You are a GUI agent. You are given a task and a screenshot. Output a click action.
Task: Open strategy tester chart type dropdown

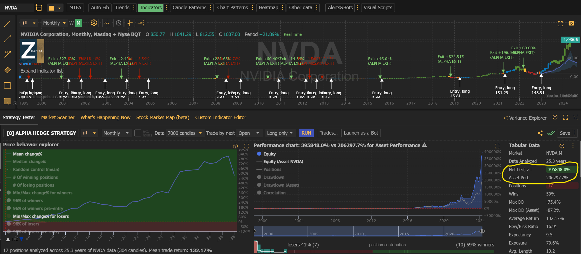(x=90, y=133)
